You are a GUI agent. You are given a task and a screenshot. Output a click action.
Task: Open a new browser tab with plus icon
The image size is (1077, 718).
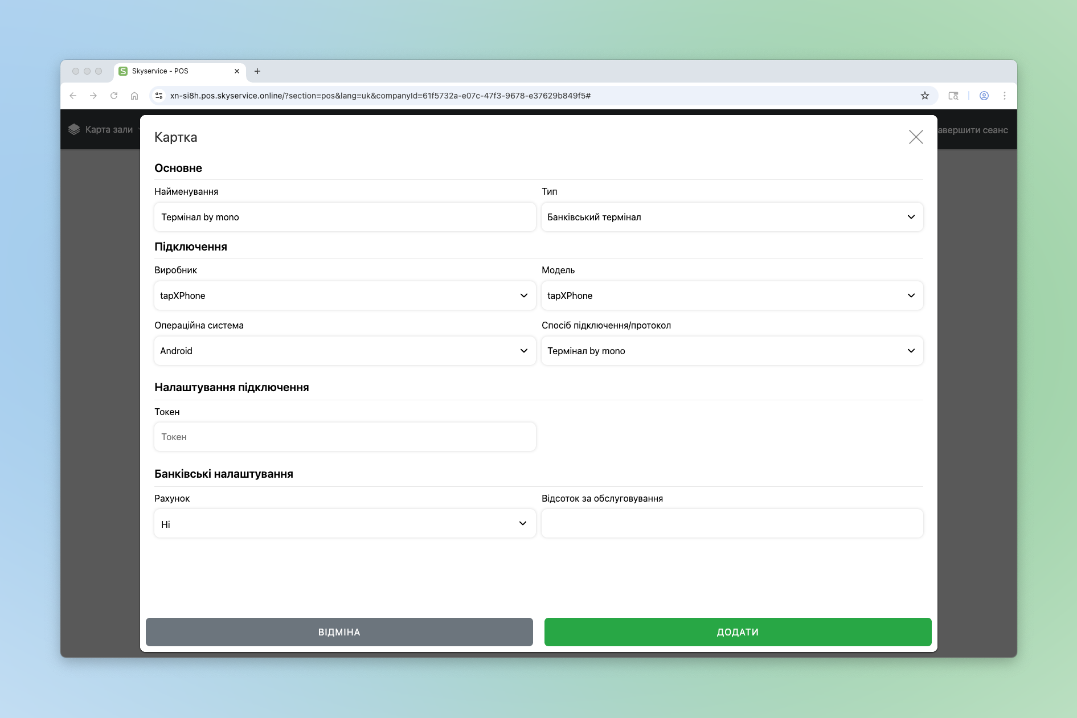(257, 71)
